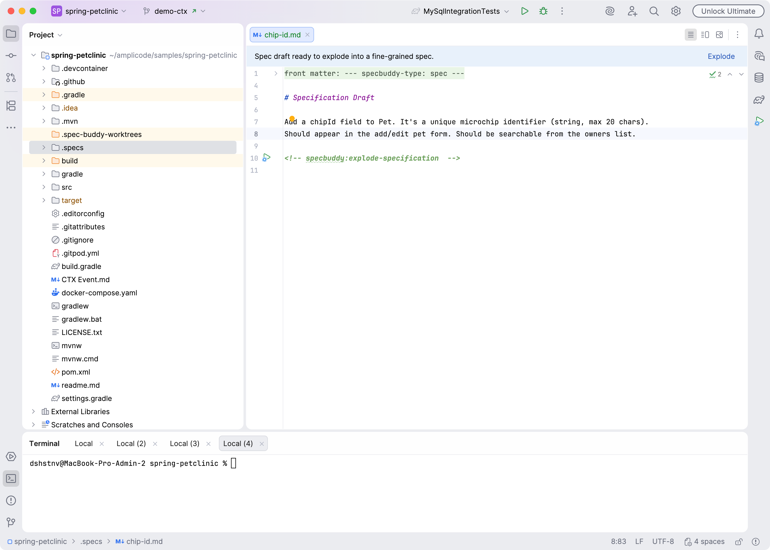770x550 pixels.
Task: Open the Notifications bell panel
Action: (759, 34)
